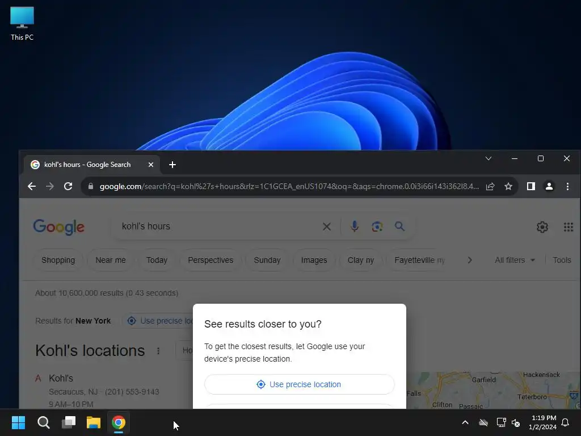The height and width of the screenshot is (436, 581).
Task: Open Google apps grid
Action: [569, 227]
